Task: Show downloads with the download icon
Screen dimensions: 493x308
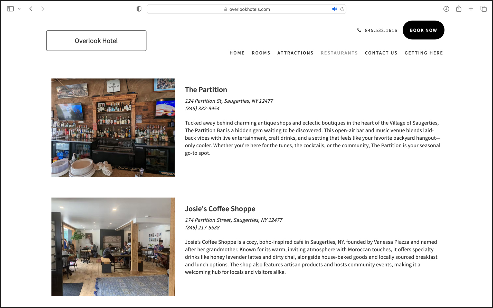Action: point(446,9)
